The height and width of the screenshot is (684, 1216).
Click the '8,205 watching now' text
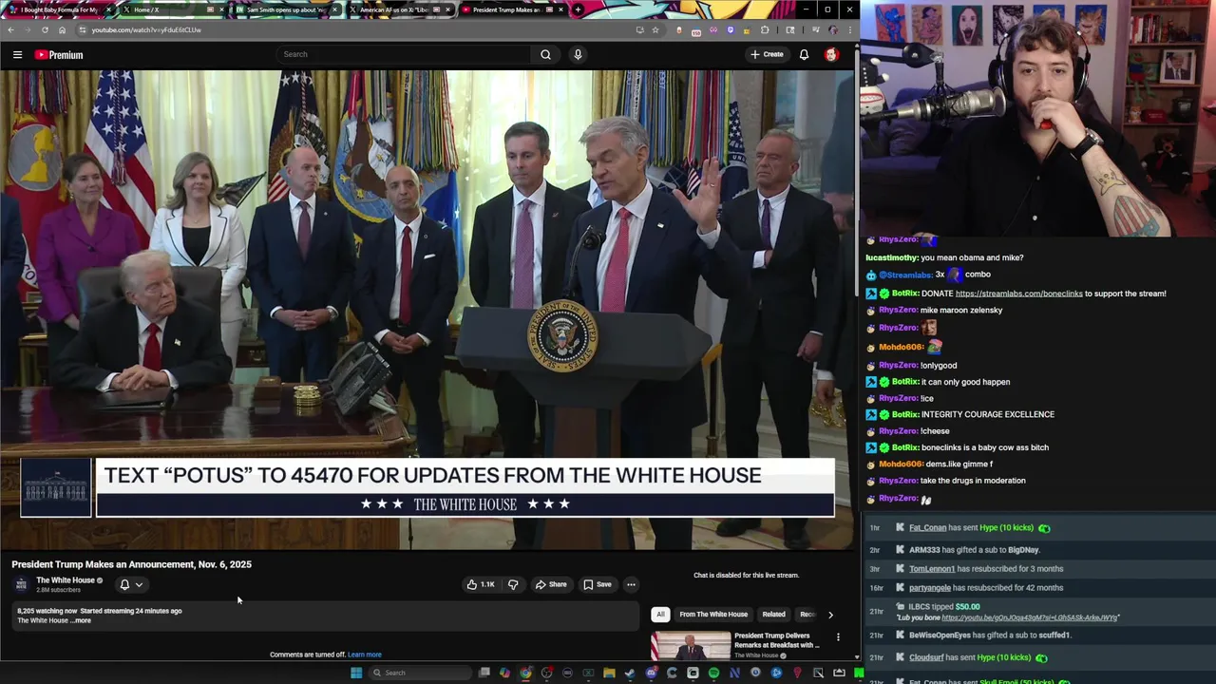tap(47, 611)
